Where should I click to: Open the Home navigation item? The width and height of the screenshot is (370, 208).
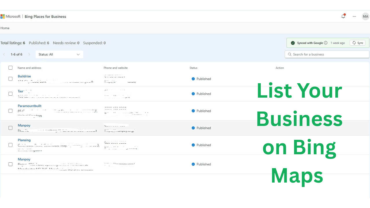5,28
